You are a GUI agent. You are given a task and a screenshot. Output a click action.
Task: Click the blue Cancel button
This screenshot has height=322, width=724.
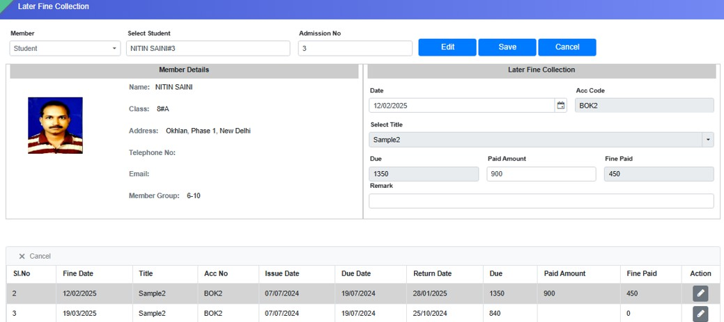pos(567,47)
